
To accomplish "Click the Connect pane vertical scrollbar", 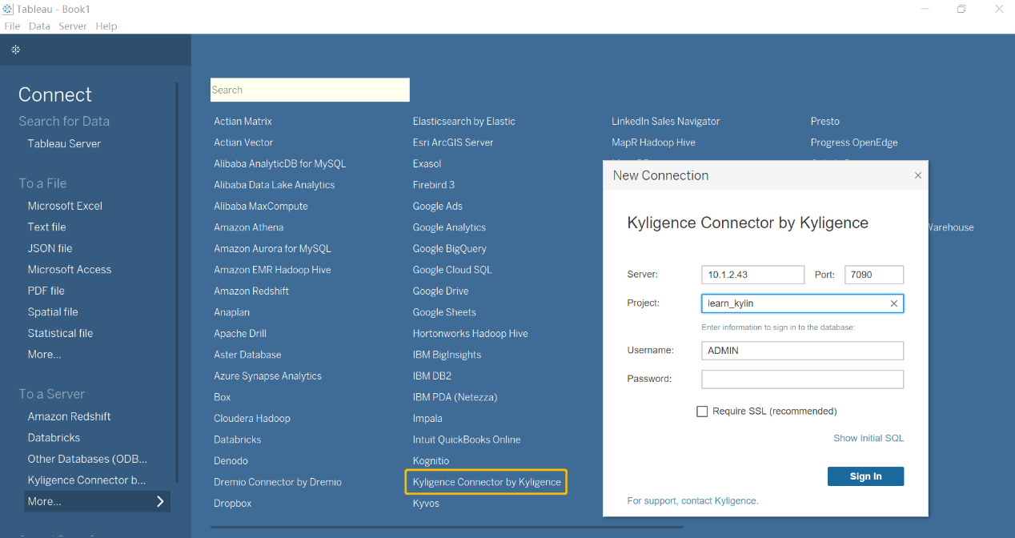I will [177, 282].
